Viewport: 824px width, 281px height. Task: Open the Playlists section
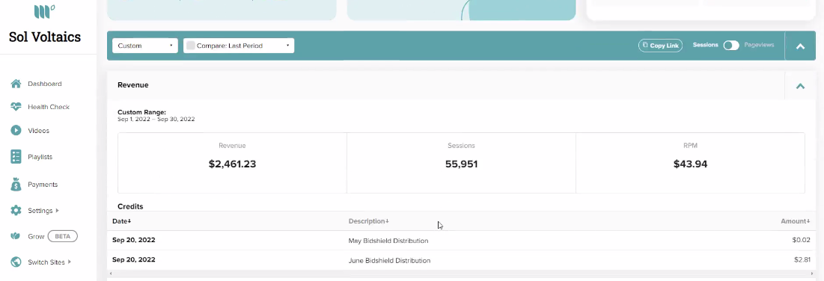coord(40,156)
